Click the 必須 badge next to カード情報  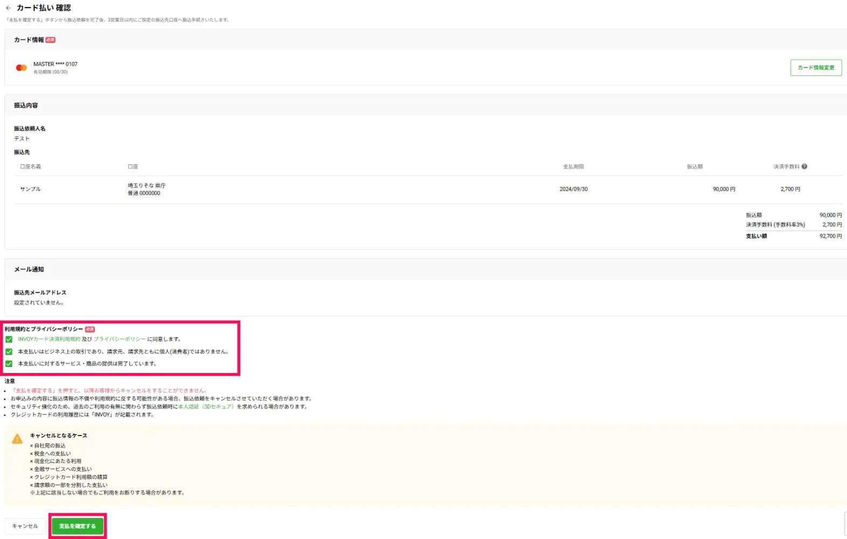tap(50, 40)
